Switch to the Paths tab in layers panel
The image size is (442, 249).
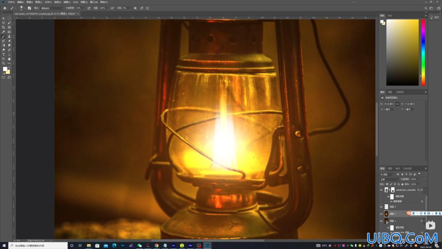[x=397, y=169]
